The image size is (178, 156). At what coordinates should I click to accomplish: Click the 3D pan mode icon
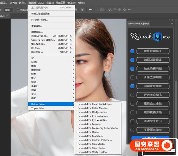[x=120, y=10]
